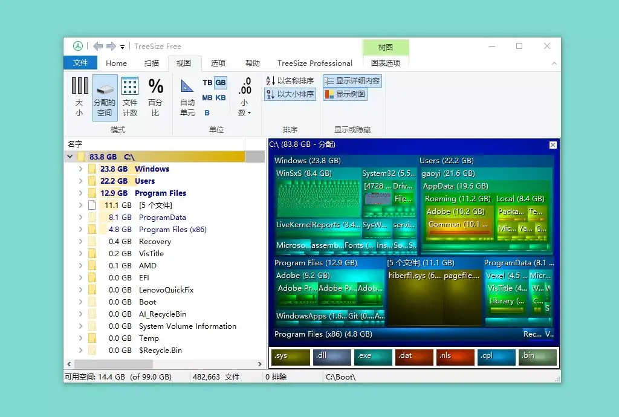619x417 pixels.
Task: Click the .sys legend color swatch
Action: [x=291, y=357]
